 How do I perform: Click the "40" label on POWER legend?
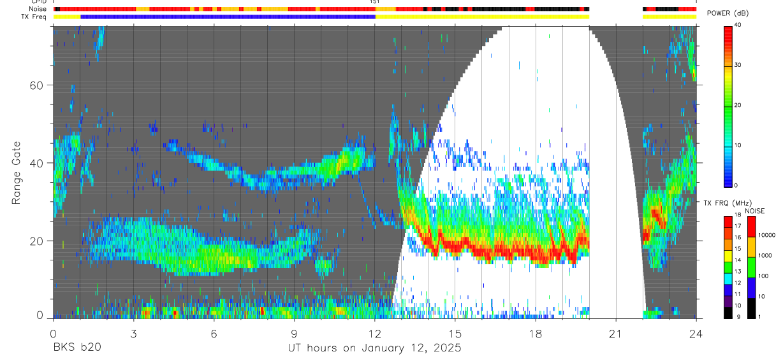click(738, 25)
